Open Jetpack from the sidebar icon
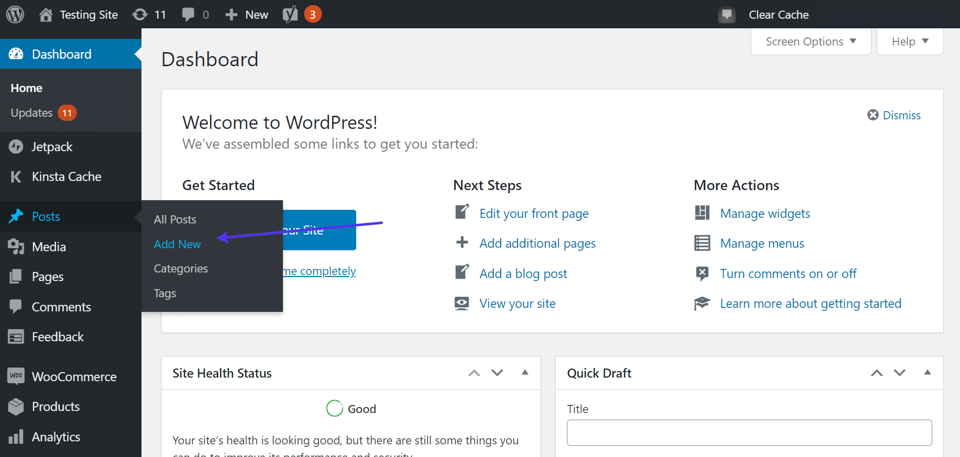960x457 pixels. click(x=16, y=147)
